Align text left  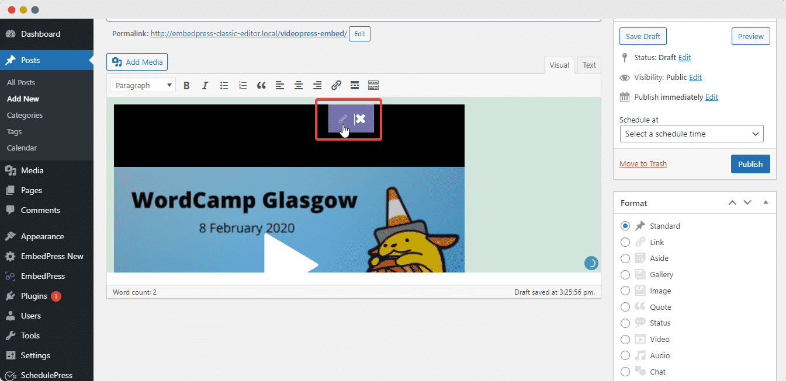pyautogui.click(x=280, y=85)
